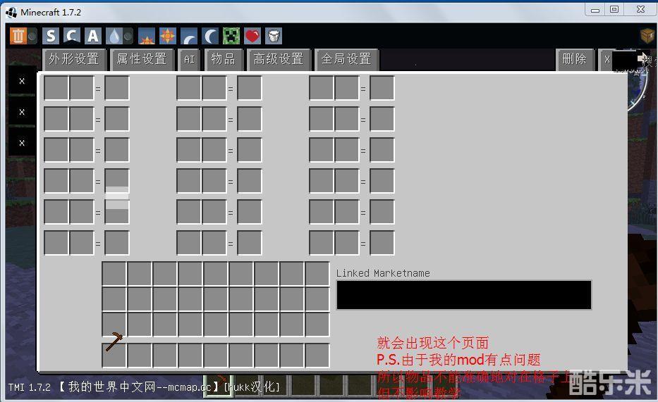
Task: Switch to Survival mode with the S icon
Action: coord(51,36)
